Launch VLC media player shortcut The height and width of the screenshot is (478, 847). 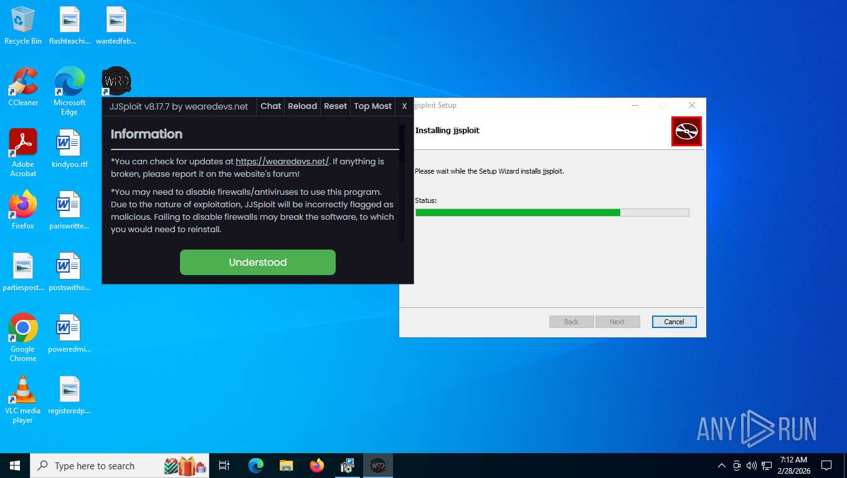[23, 399]
